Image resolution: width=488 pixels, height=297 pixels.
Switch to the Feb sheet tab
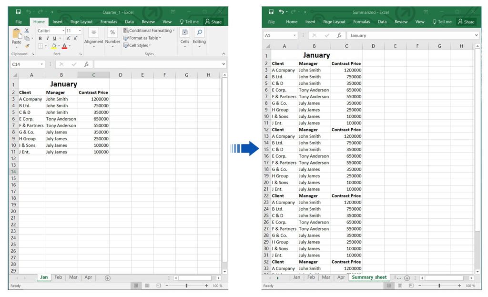(x=58, y=277)
